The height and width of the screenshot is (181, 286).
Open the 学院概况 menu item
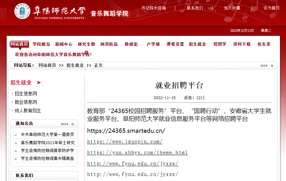(x=41, y=44)
